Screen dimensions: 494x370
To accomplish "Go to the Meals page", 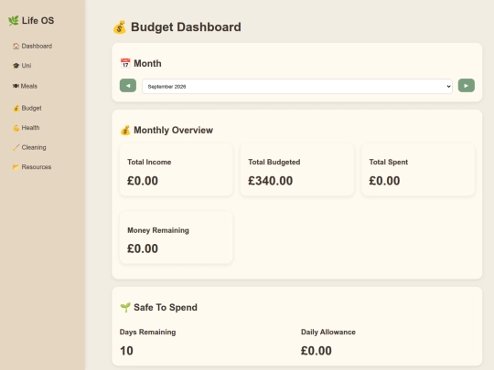I will [x=25, y=86].
